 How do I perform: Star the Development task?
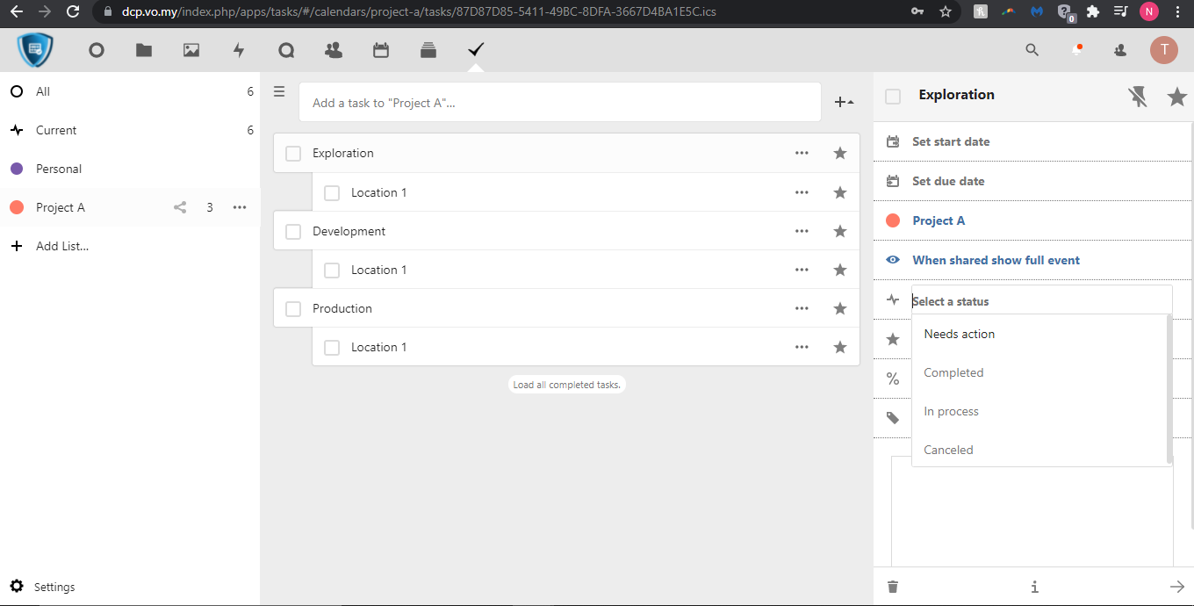click(x=840, y=231)
